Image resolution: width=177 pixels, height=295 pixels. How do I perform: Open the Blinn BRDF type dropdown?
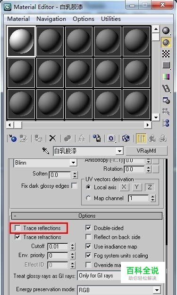coord(73,163)
